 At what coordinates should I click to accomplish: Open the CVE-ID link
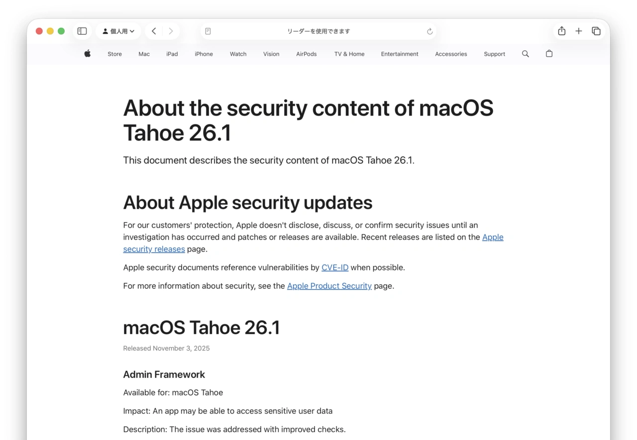[x=334, y=267]
